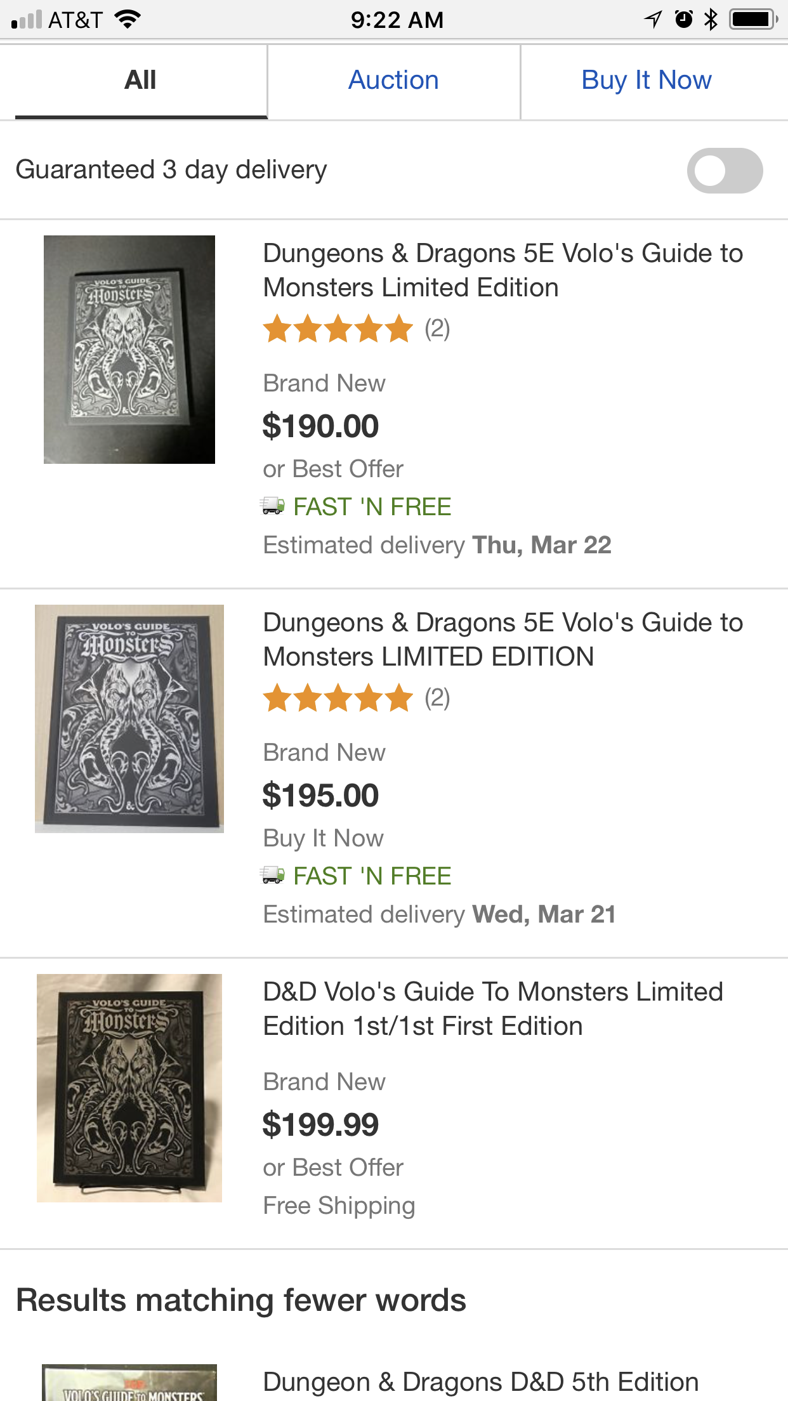
Task: Select the All tab
Action: [x=140, y=81]
